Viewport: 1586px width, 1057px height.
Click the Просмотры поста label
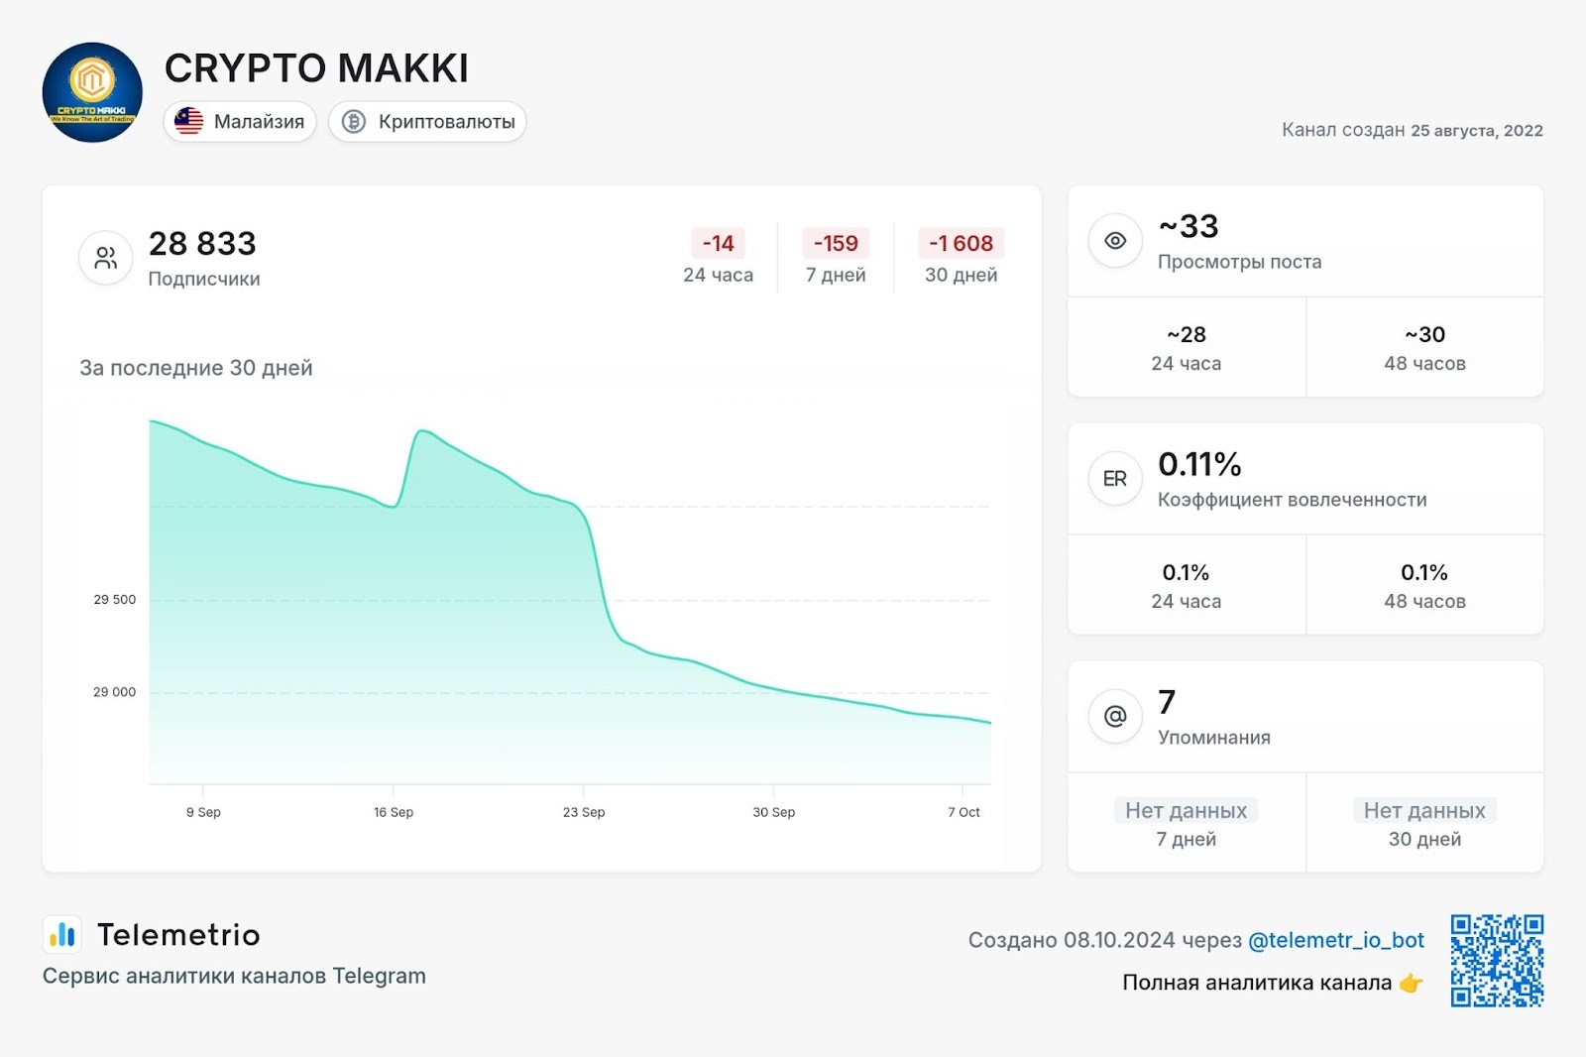click(x=1240, y=262)
